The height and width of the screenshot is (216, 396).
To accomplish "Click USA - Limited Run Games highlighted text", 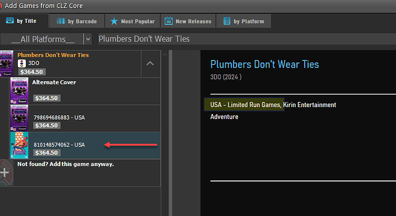I will 246,105.
